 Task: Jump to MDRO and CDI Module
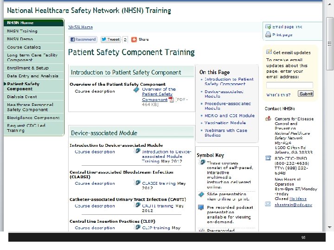click(230, 116)
